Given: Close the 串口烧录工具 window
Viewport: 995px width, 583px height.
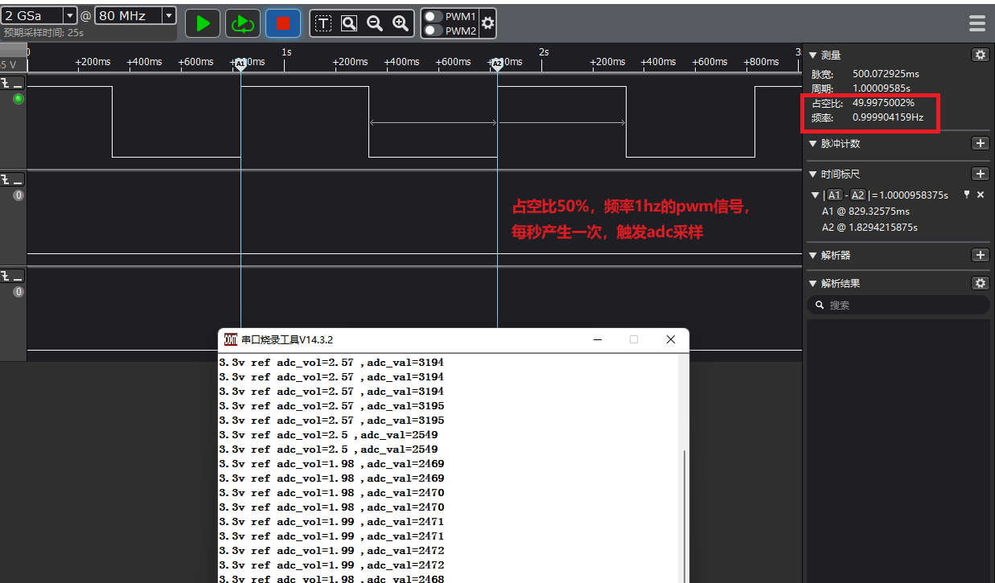Looking at the screenshot, I should click(x=671, y=339).
